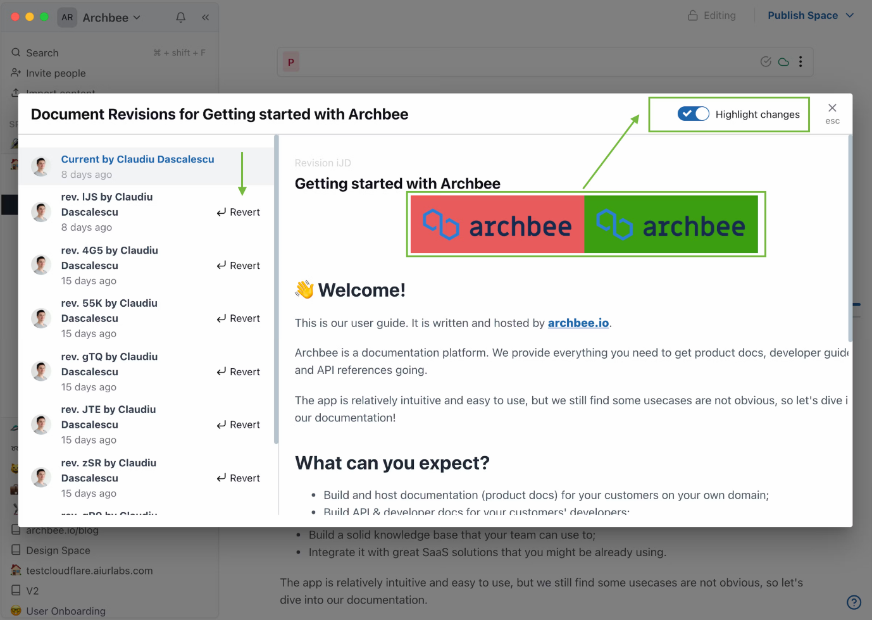
Task: Open the esc close control of the dialog
Action: [x=832, y=113]
